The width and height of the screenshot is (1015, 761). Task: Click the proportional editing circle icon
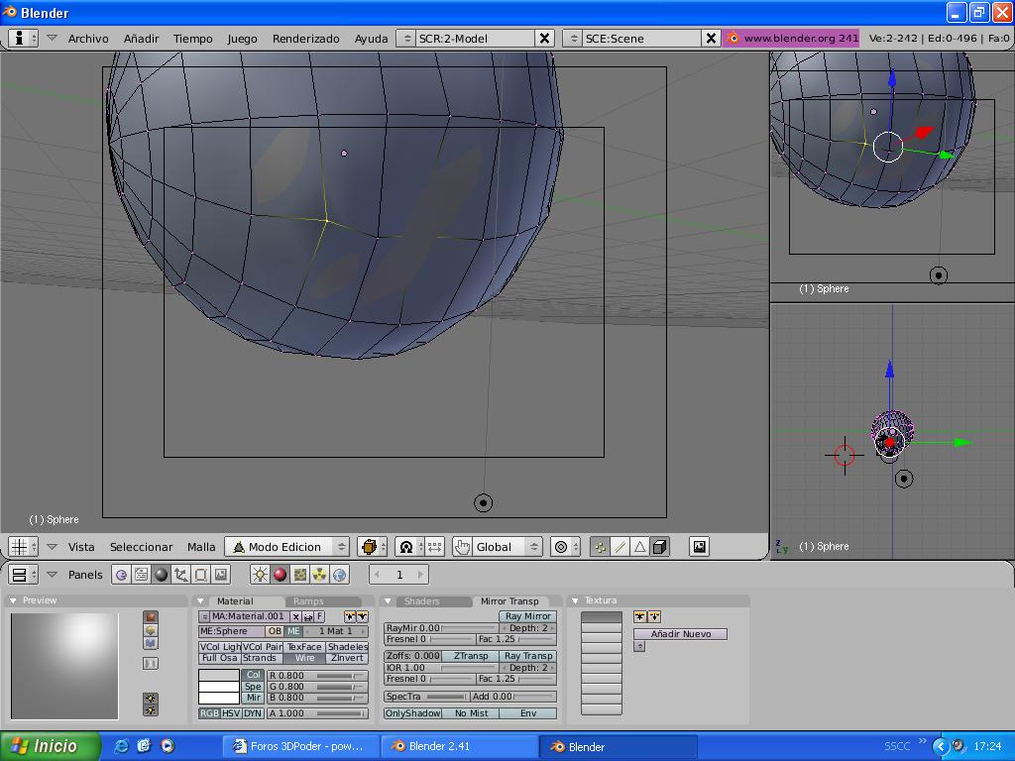561,547
